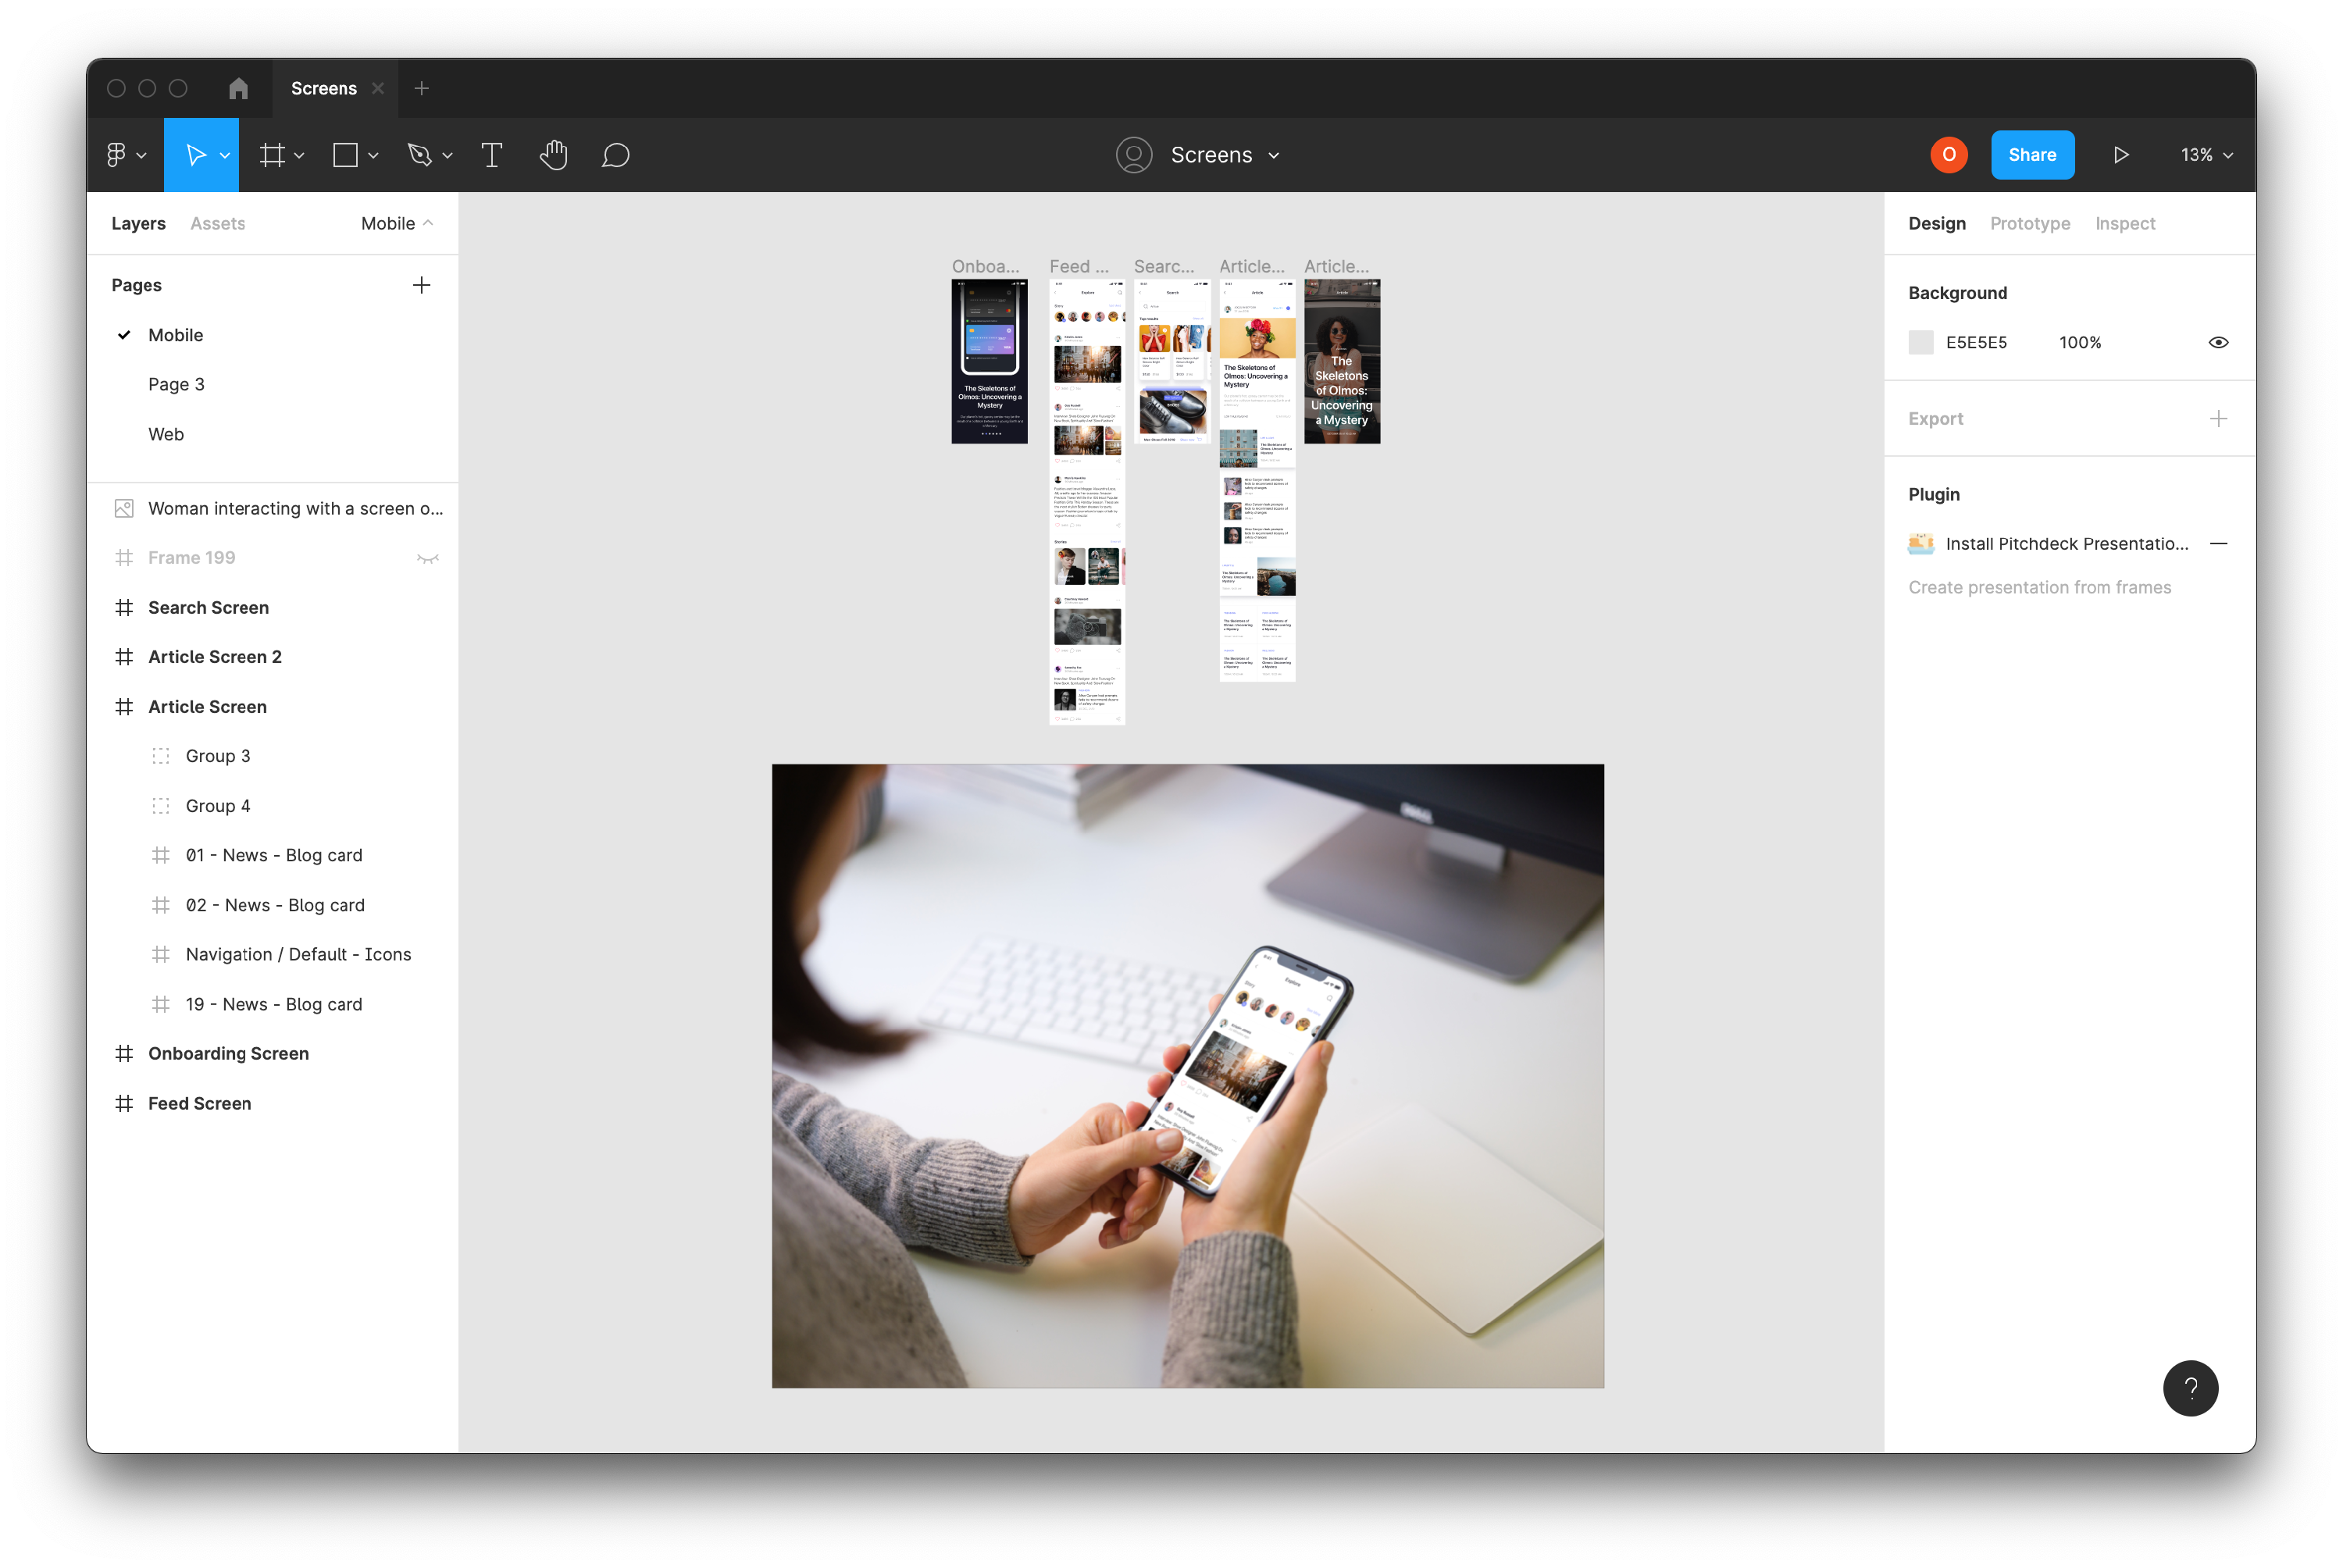
Task: Select the Rectangle shape tool
Action: coord(345,155)
